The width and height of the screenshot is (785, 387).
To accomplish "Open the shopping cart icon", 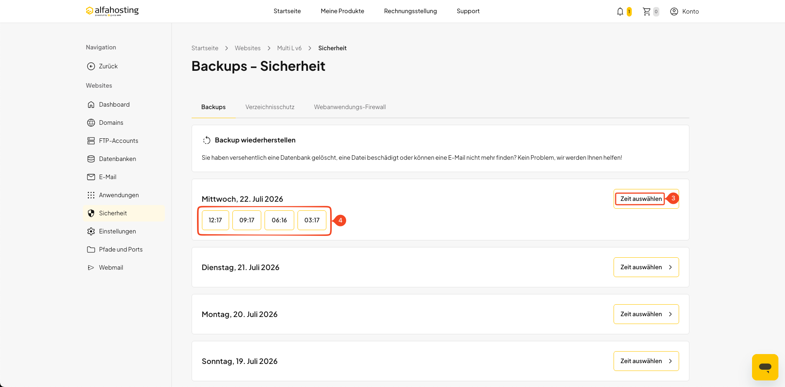I will click(647, 12).
